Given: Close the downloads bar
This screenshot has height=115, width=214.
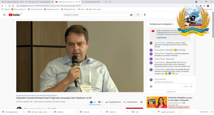Looking at the screenshot, I should (x=212, y=112).
